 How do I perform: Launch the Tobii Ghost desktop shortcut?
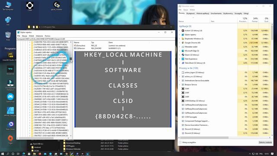pyautogui.click(x=10, y=125)
